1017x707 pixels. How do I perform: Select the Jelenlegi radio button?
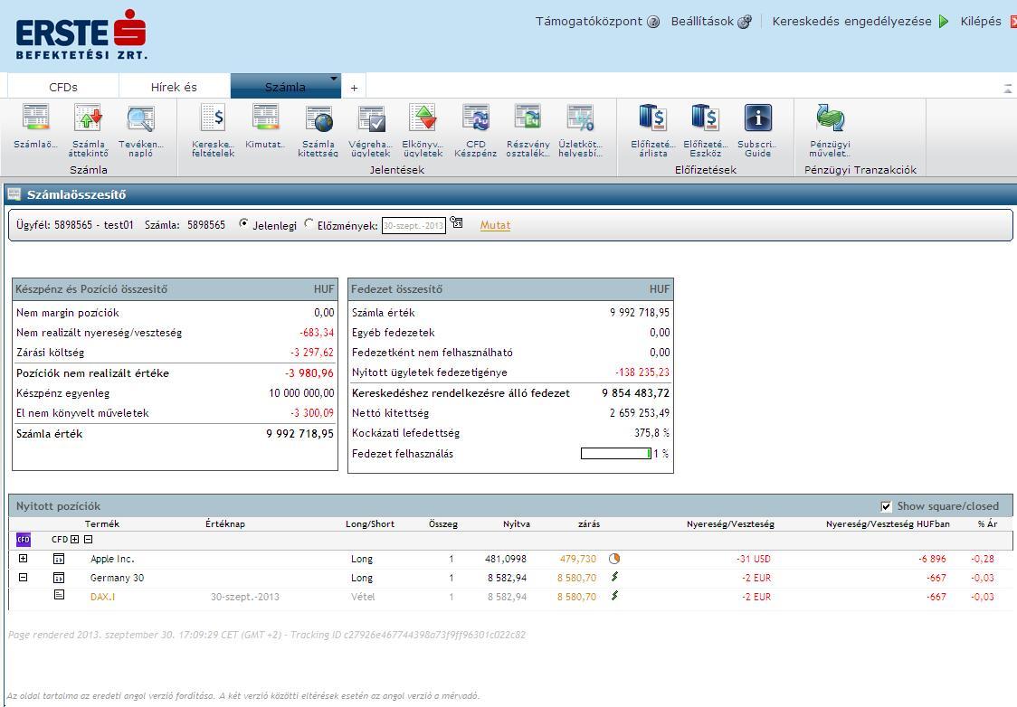(244, 223)
